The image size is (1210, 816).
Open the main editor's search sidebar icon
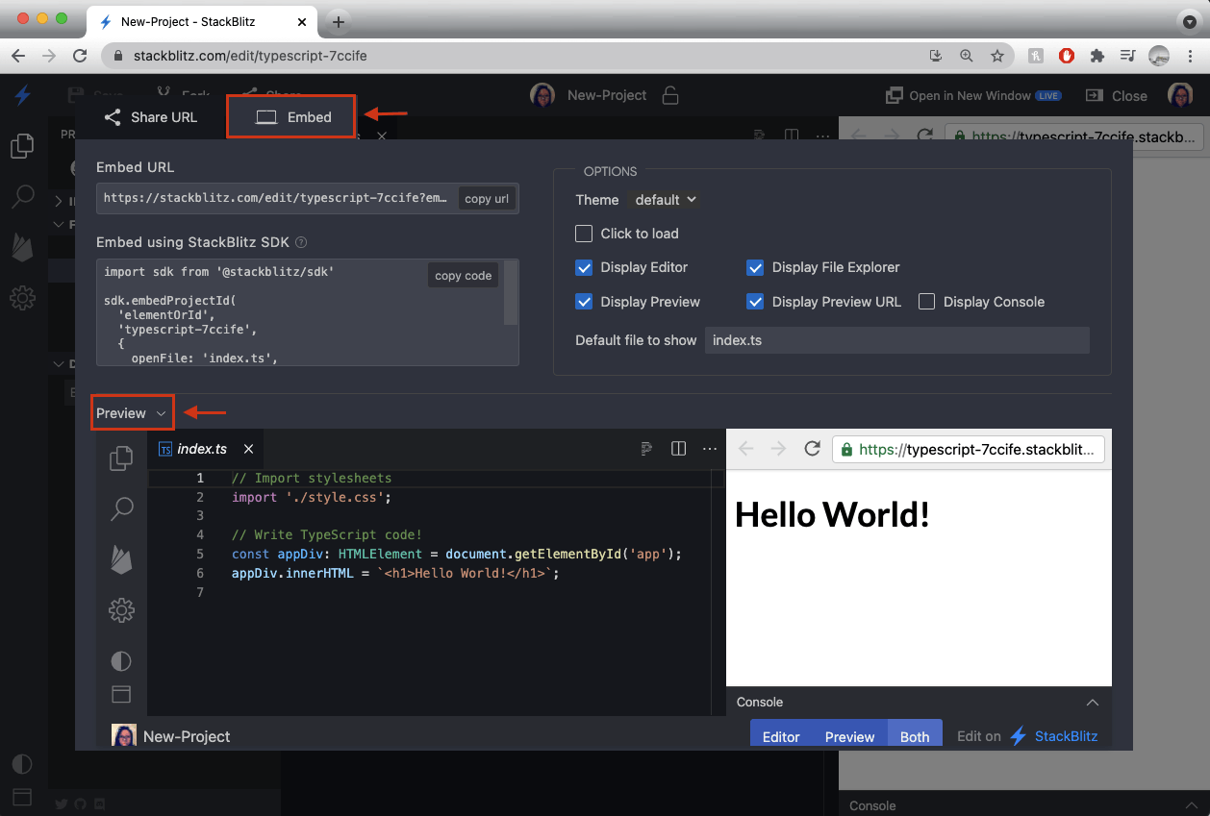[x=22, y=196]
